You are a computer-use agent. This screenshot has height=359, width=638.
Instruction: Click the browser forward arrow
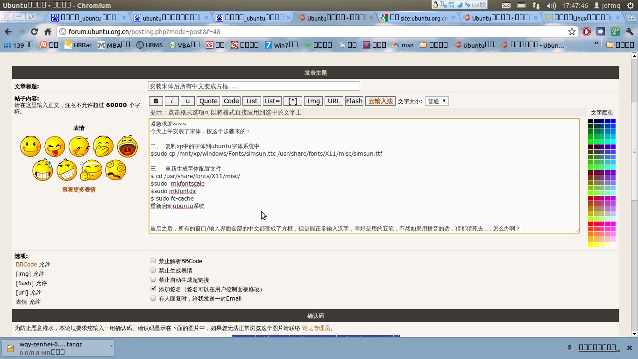pos(21,32)
